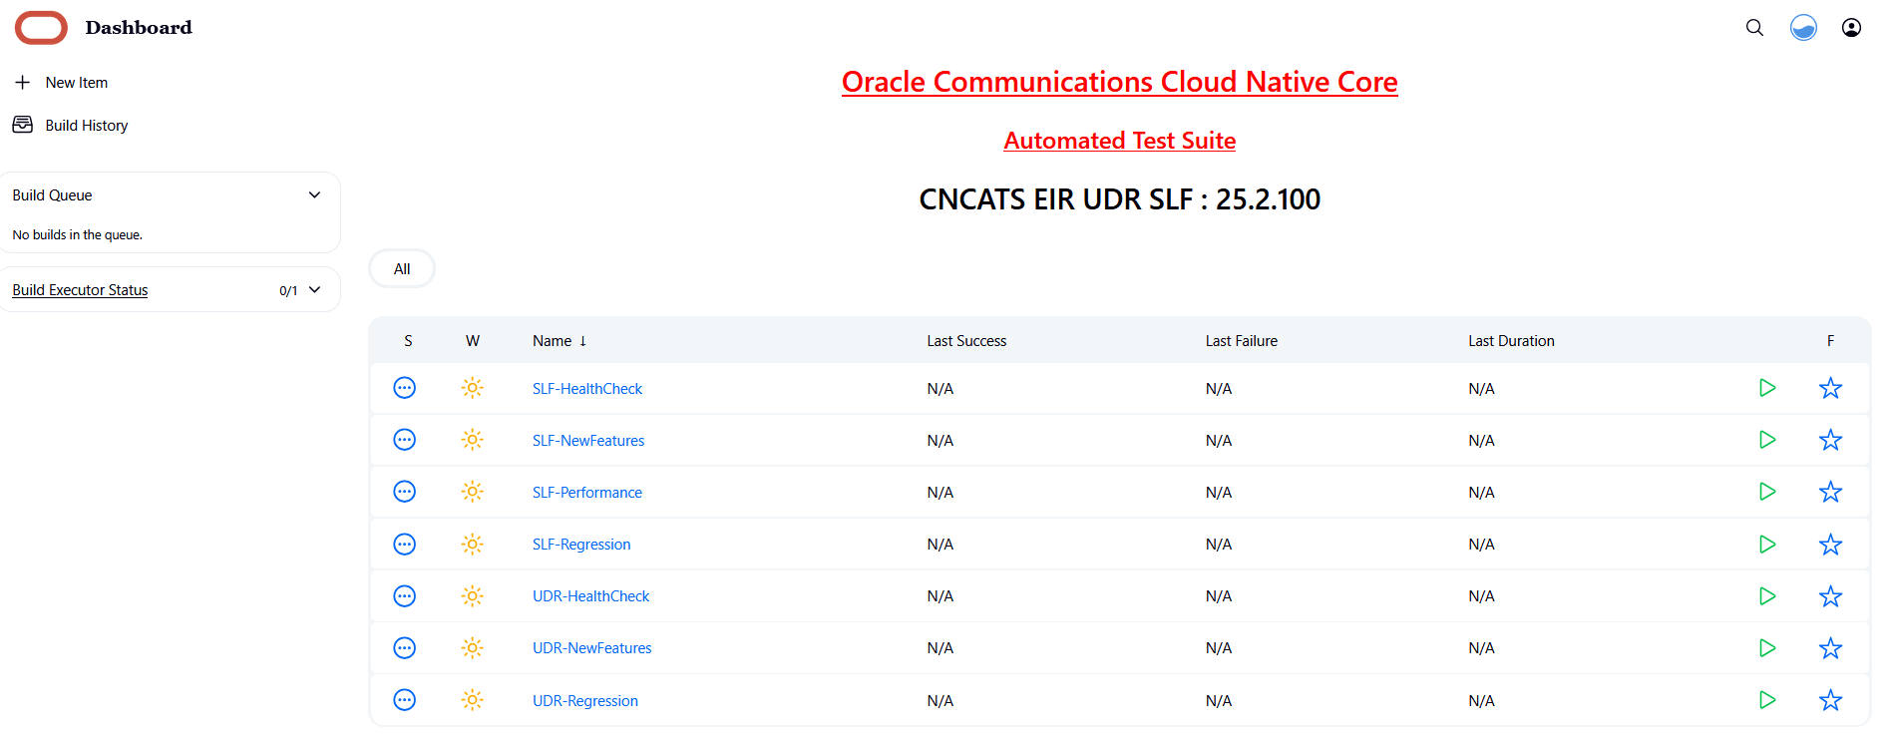This screenshot has height=743, width=1888.
Task: Click the status icon of UDR-Regression
Action: [x=404, y=700]
